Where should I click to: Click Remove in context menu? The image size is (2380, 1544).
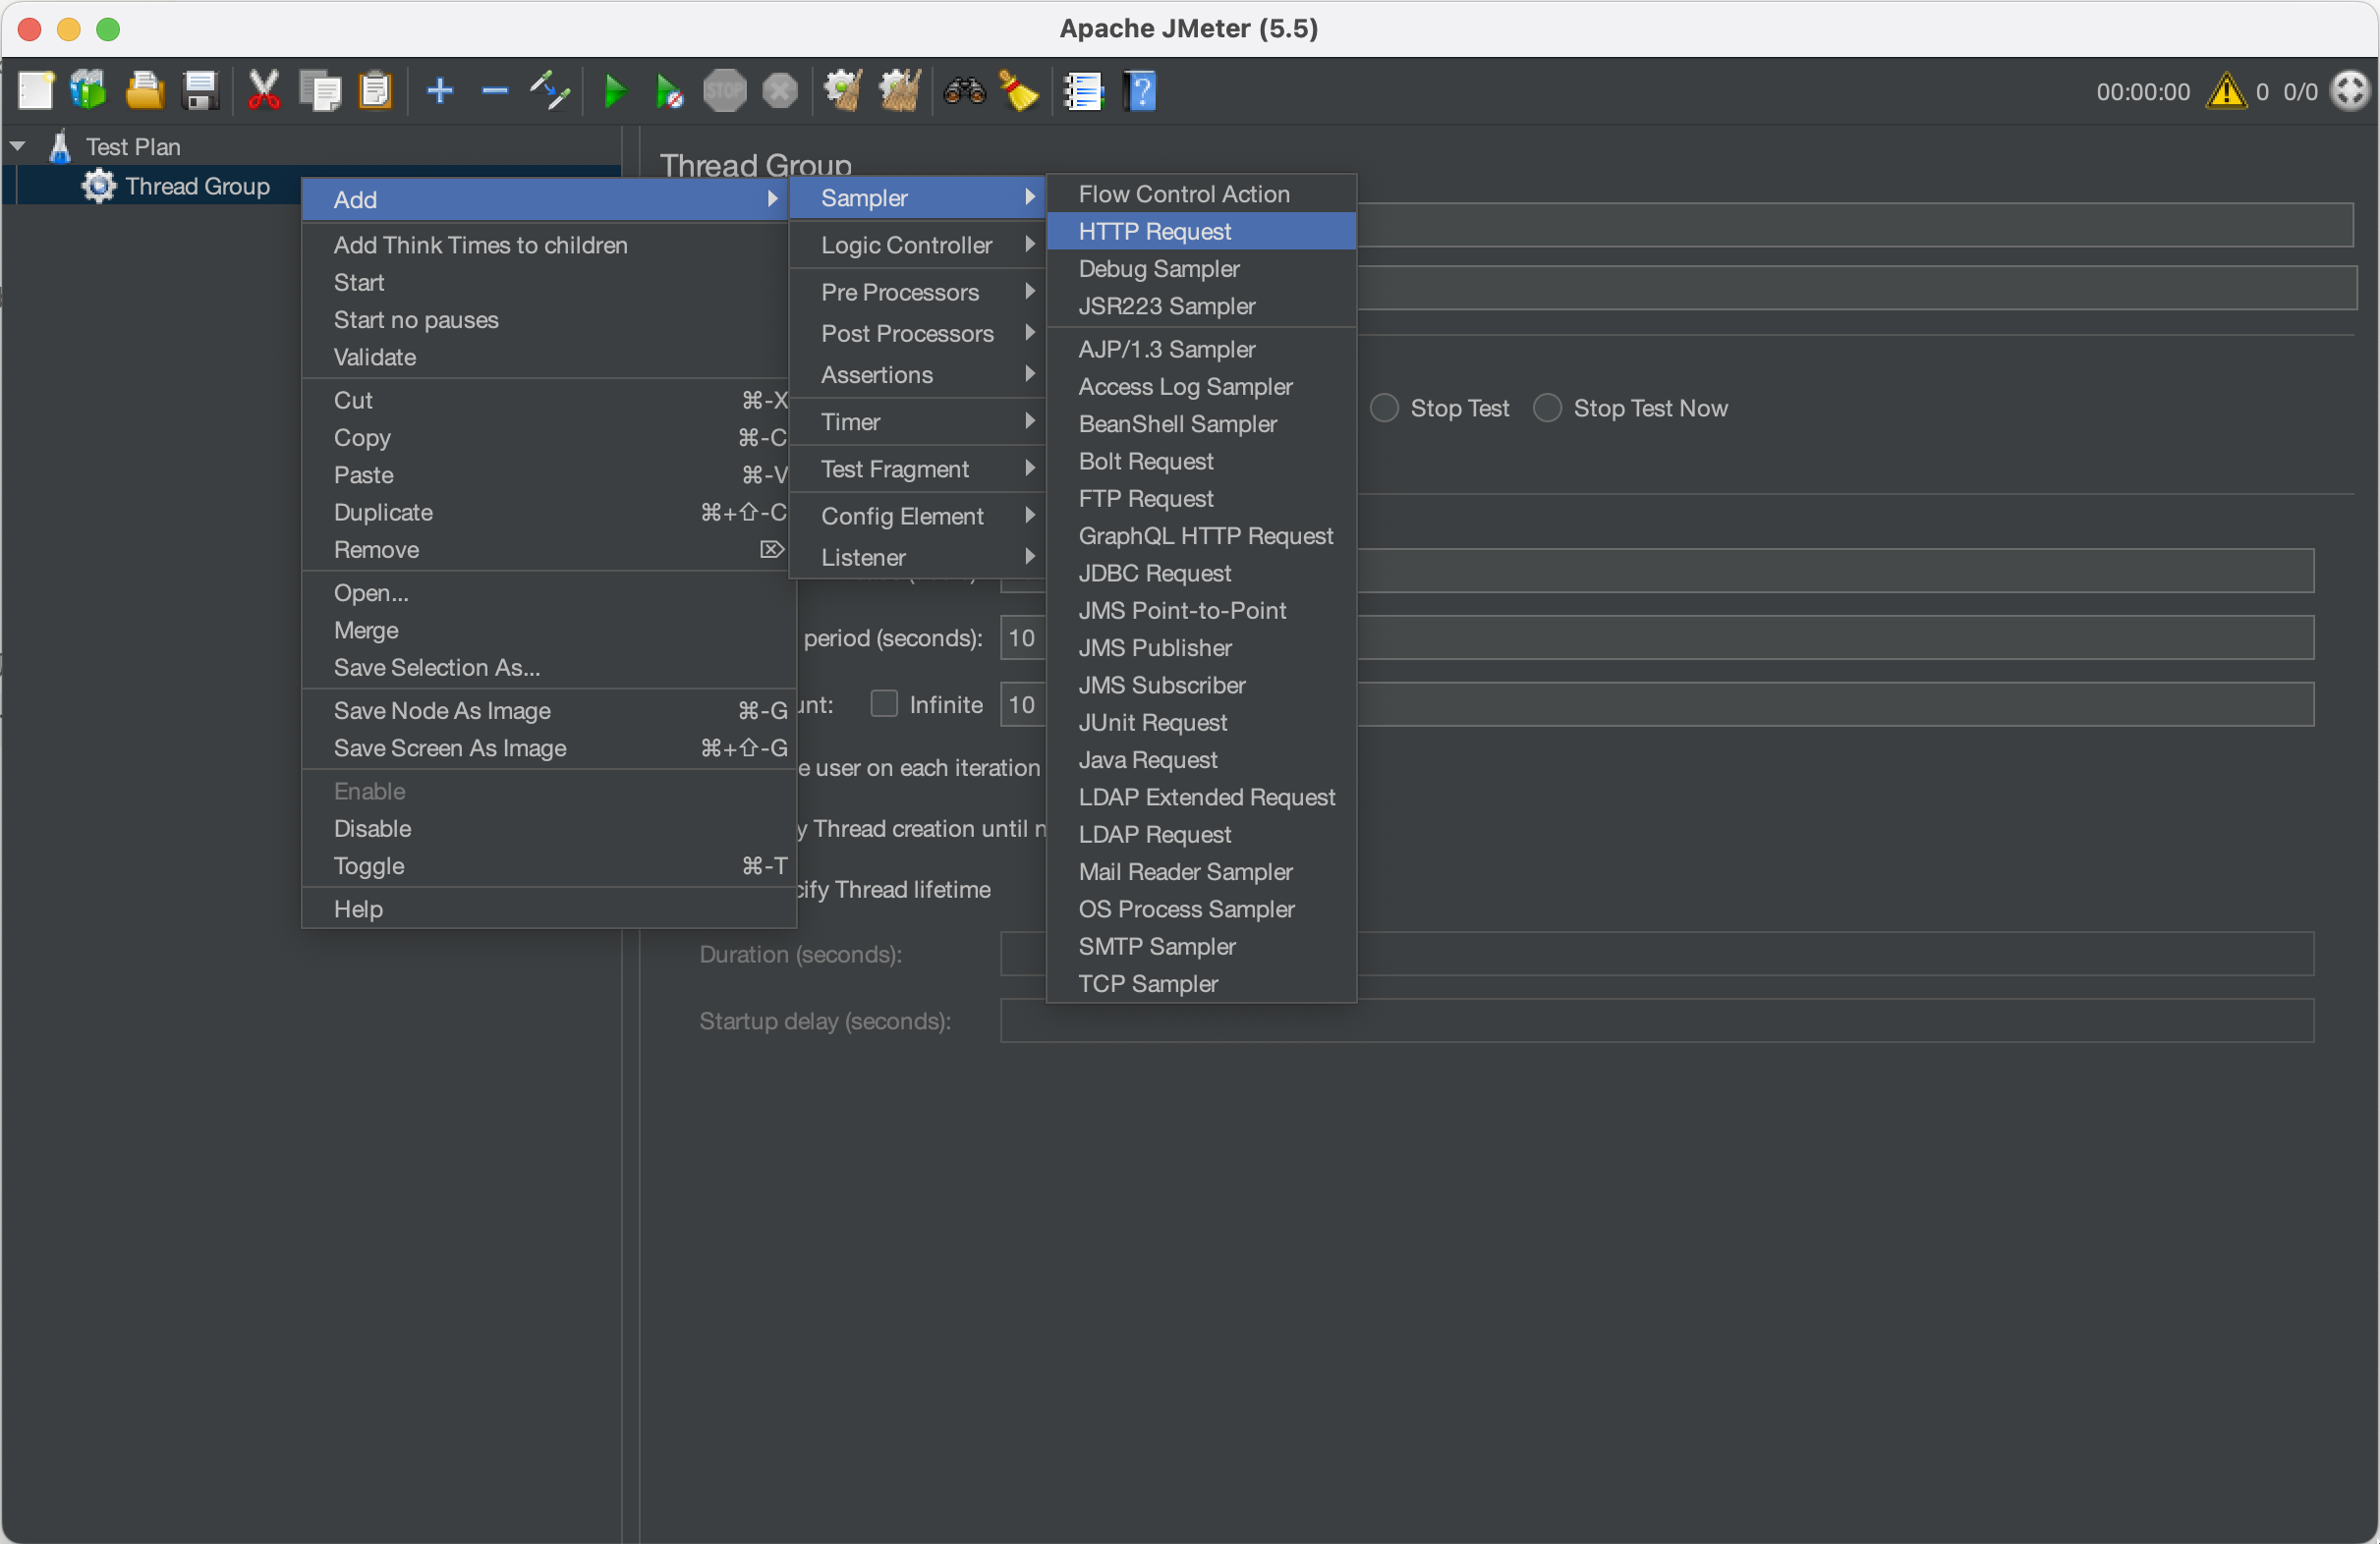coord(549,550)
